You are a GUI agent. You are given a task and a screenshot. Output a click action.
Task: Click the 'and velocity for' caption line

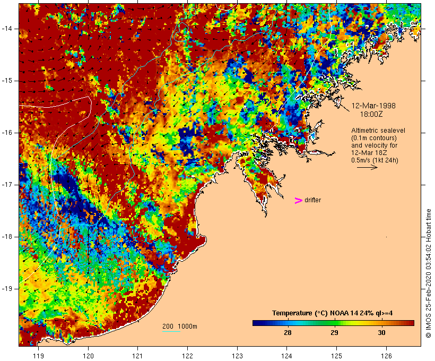pyautogui.click(x=374, y=145)
